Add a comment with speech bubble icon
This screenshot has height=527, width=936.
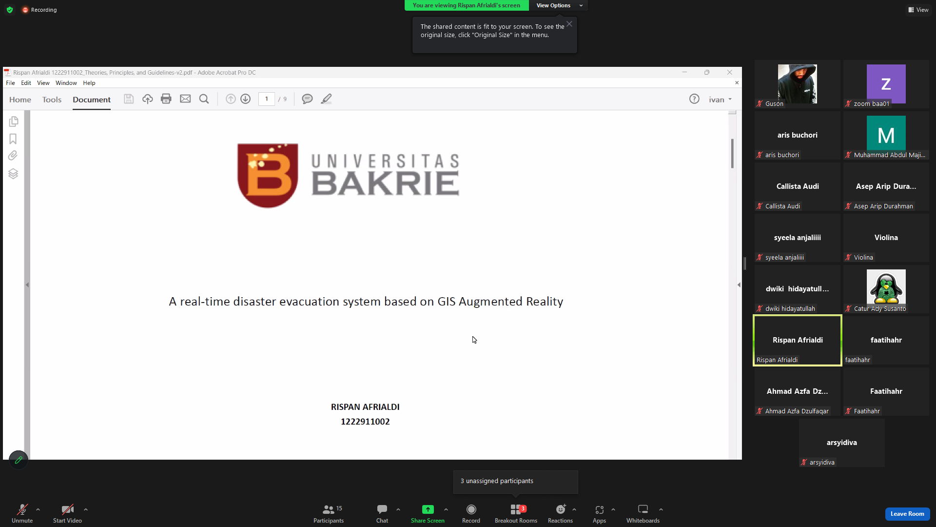pyautogui.click(x=307, y=99)
